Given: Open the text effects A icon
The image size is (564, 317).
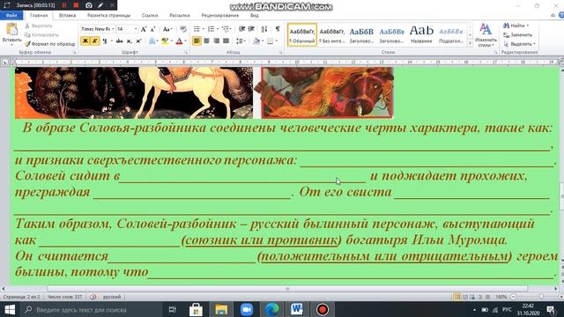Looking at the screenshot, I should point(152,41).
